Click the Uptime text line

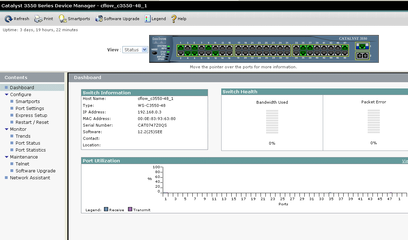point(40,30)
